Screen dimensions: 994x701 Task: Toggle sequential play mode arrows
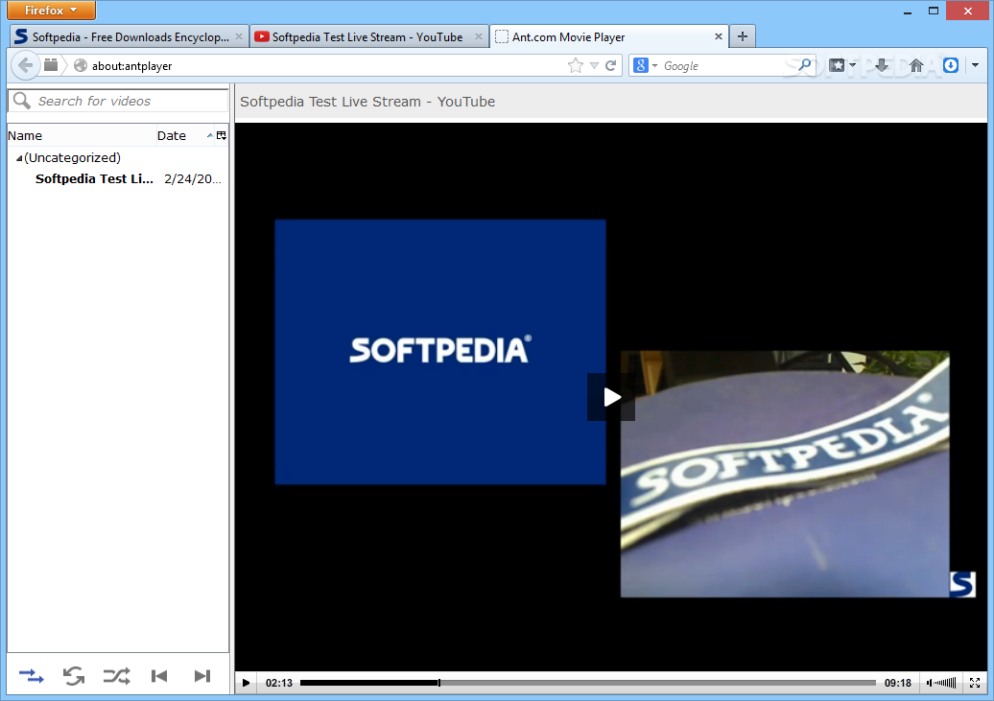pyautogui.click(x=31, y=676)
